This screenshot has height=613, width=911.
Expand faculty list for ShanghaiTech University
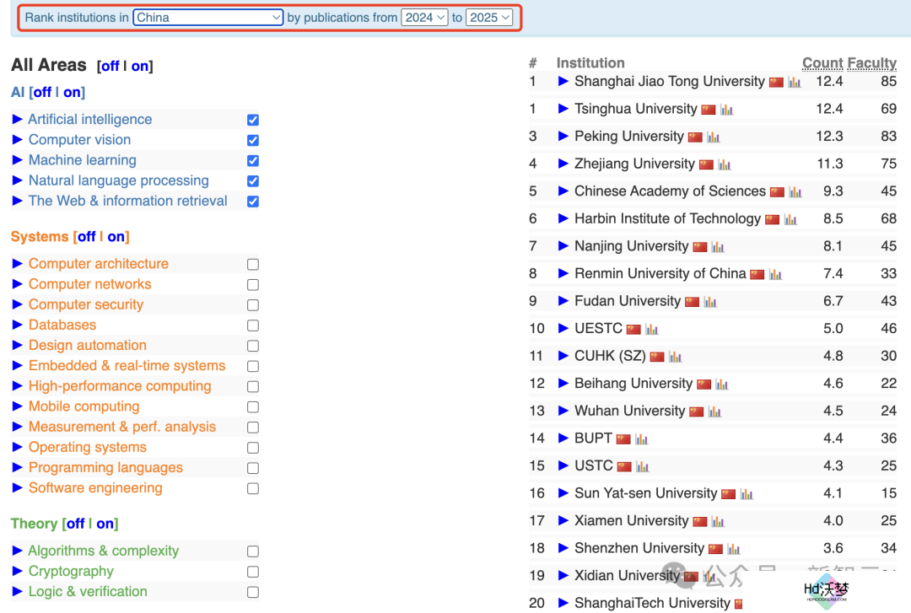[563, 603]
